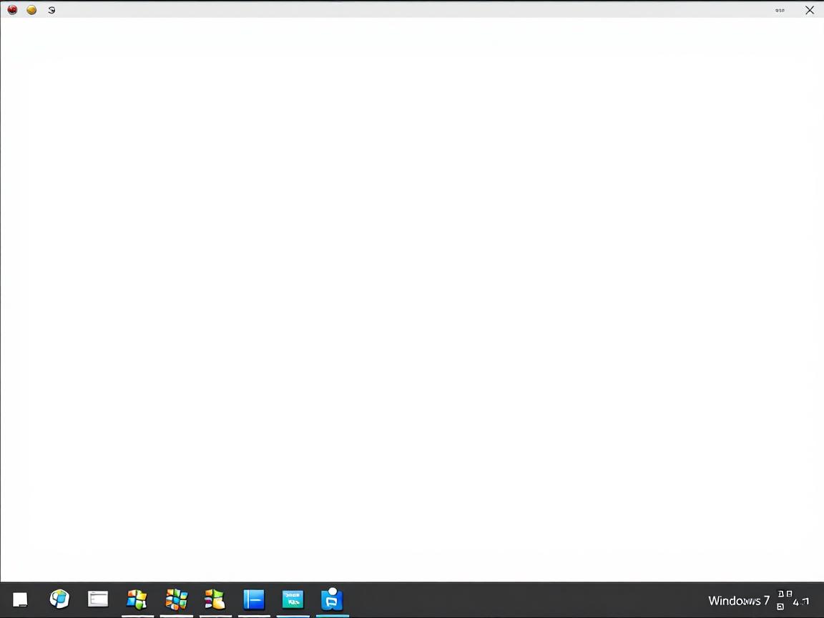Open the teal tile taskbar icon

click(293, 599)
